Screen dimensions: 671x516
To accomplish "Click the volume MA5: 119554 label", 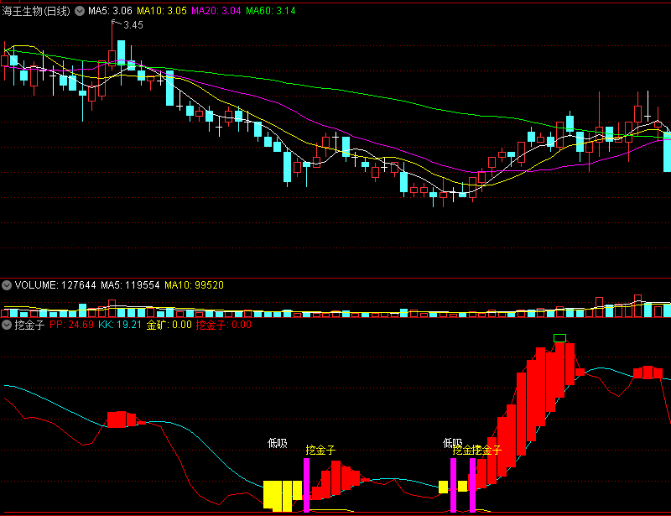I will tap(130, 285).
